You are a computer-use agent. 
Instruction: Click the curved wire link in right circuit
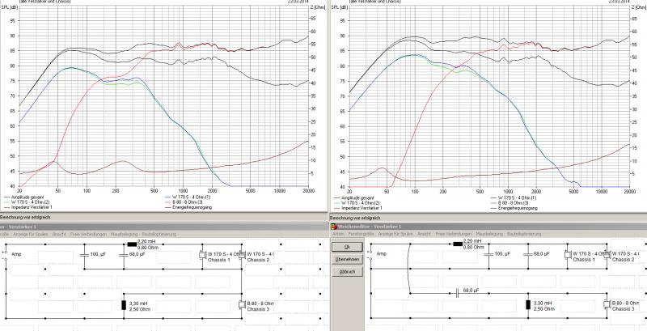pos(409,268)
